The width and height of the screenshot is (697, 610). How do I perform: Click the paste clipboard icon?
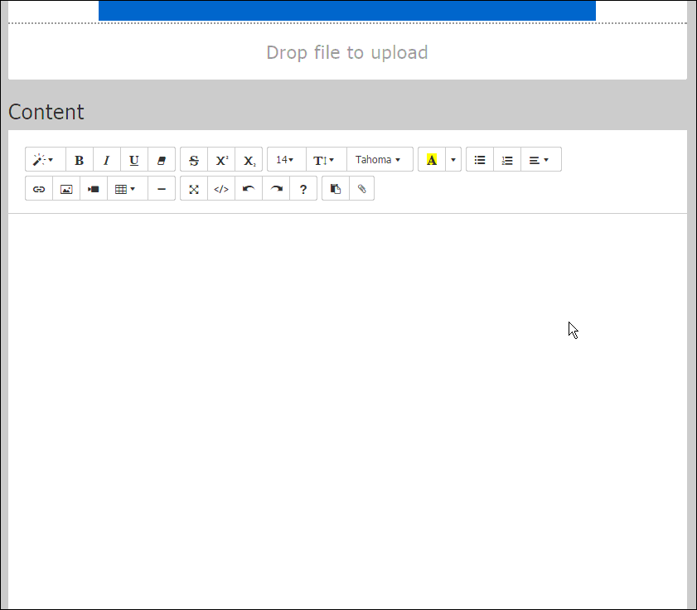click(336, 189)
